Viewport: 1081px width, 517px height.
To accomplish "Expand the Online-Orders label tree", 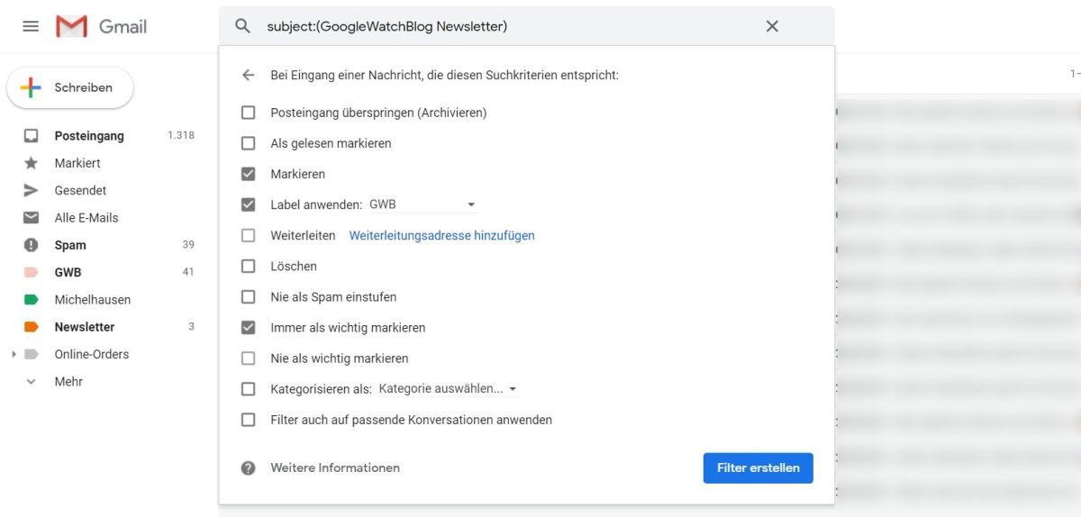I will point(14,355).
